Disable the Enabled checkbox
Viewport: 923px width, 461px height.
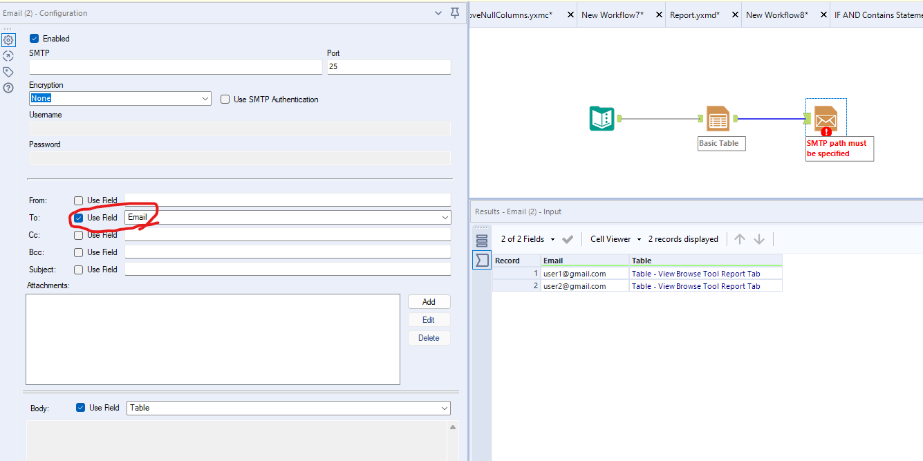click(x=34, y=38)
